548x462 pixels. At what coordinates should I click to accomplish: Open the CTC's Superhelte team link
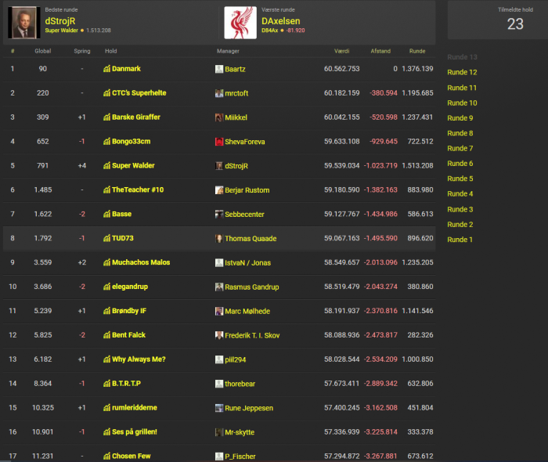coord(139,93)
